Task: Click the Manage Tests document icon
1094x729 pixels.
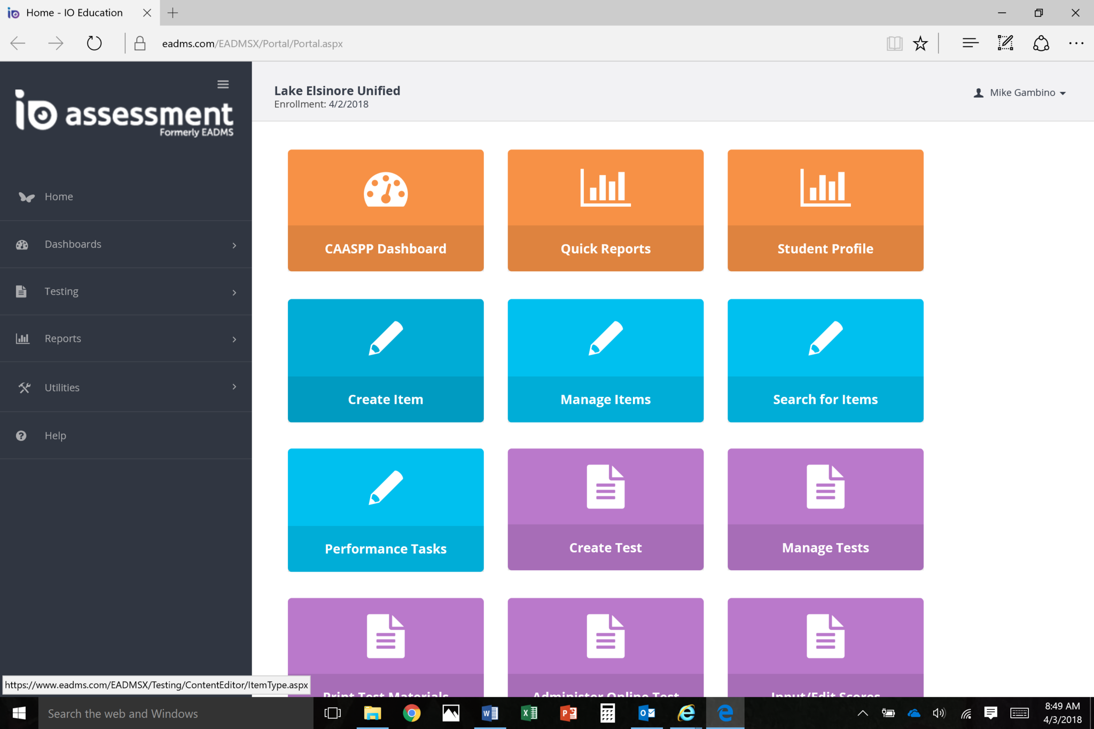Action: click(825, 487)
